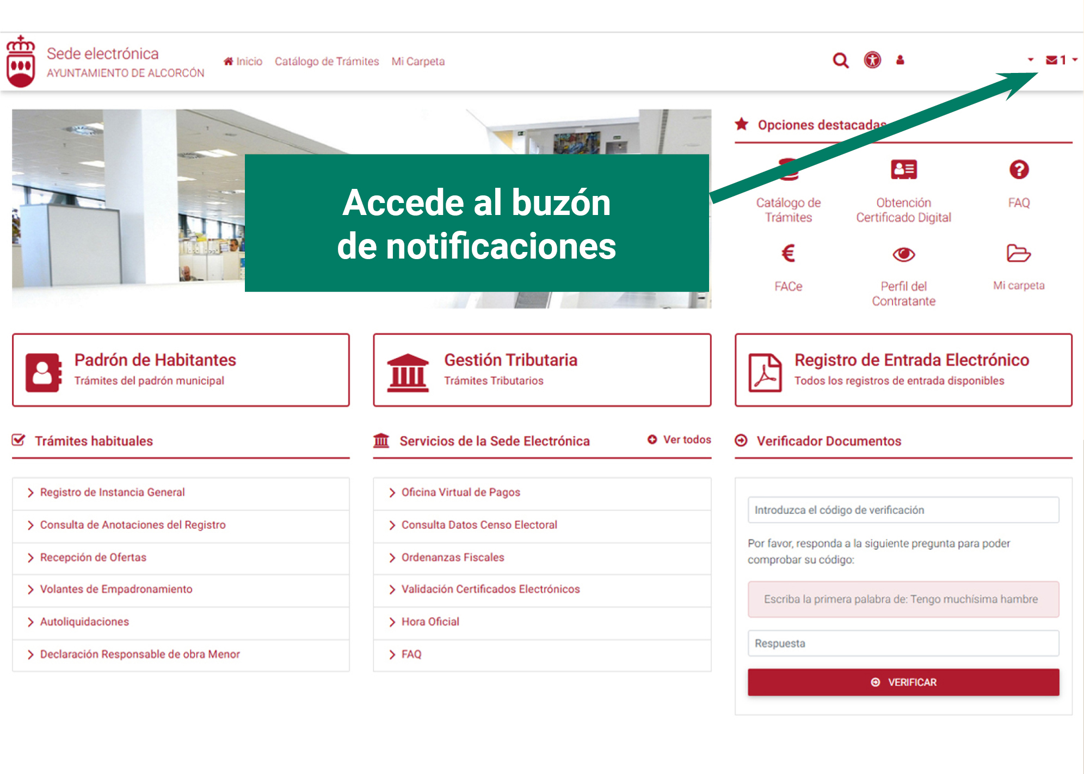
Task: Expand the caret next to the mail counter
Action: (1075, 60)
